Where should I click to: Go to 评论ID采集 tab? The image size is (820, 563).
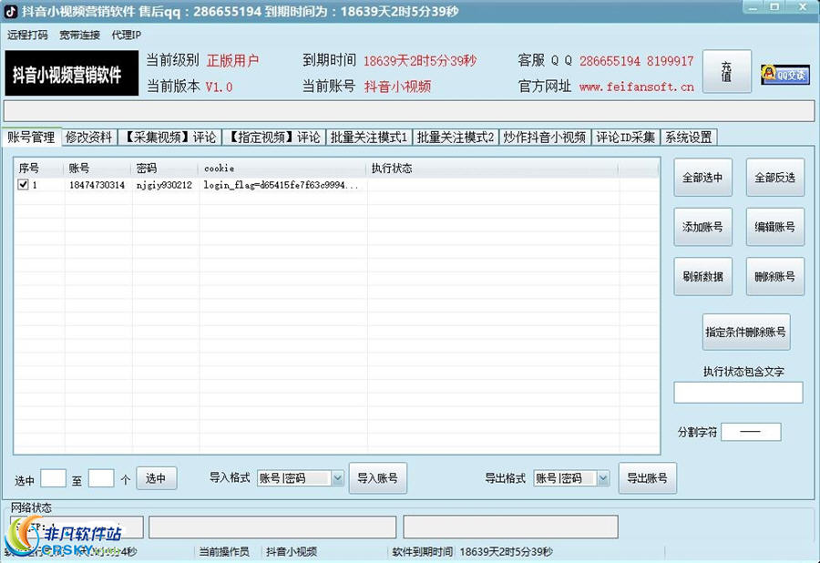[625, 138]
